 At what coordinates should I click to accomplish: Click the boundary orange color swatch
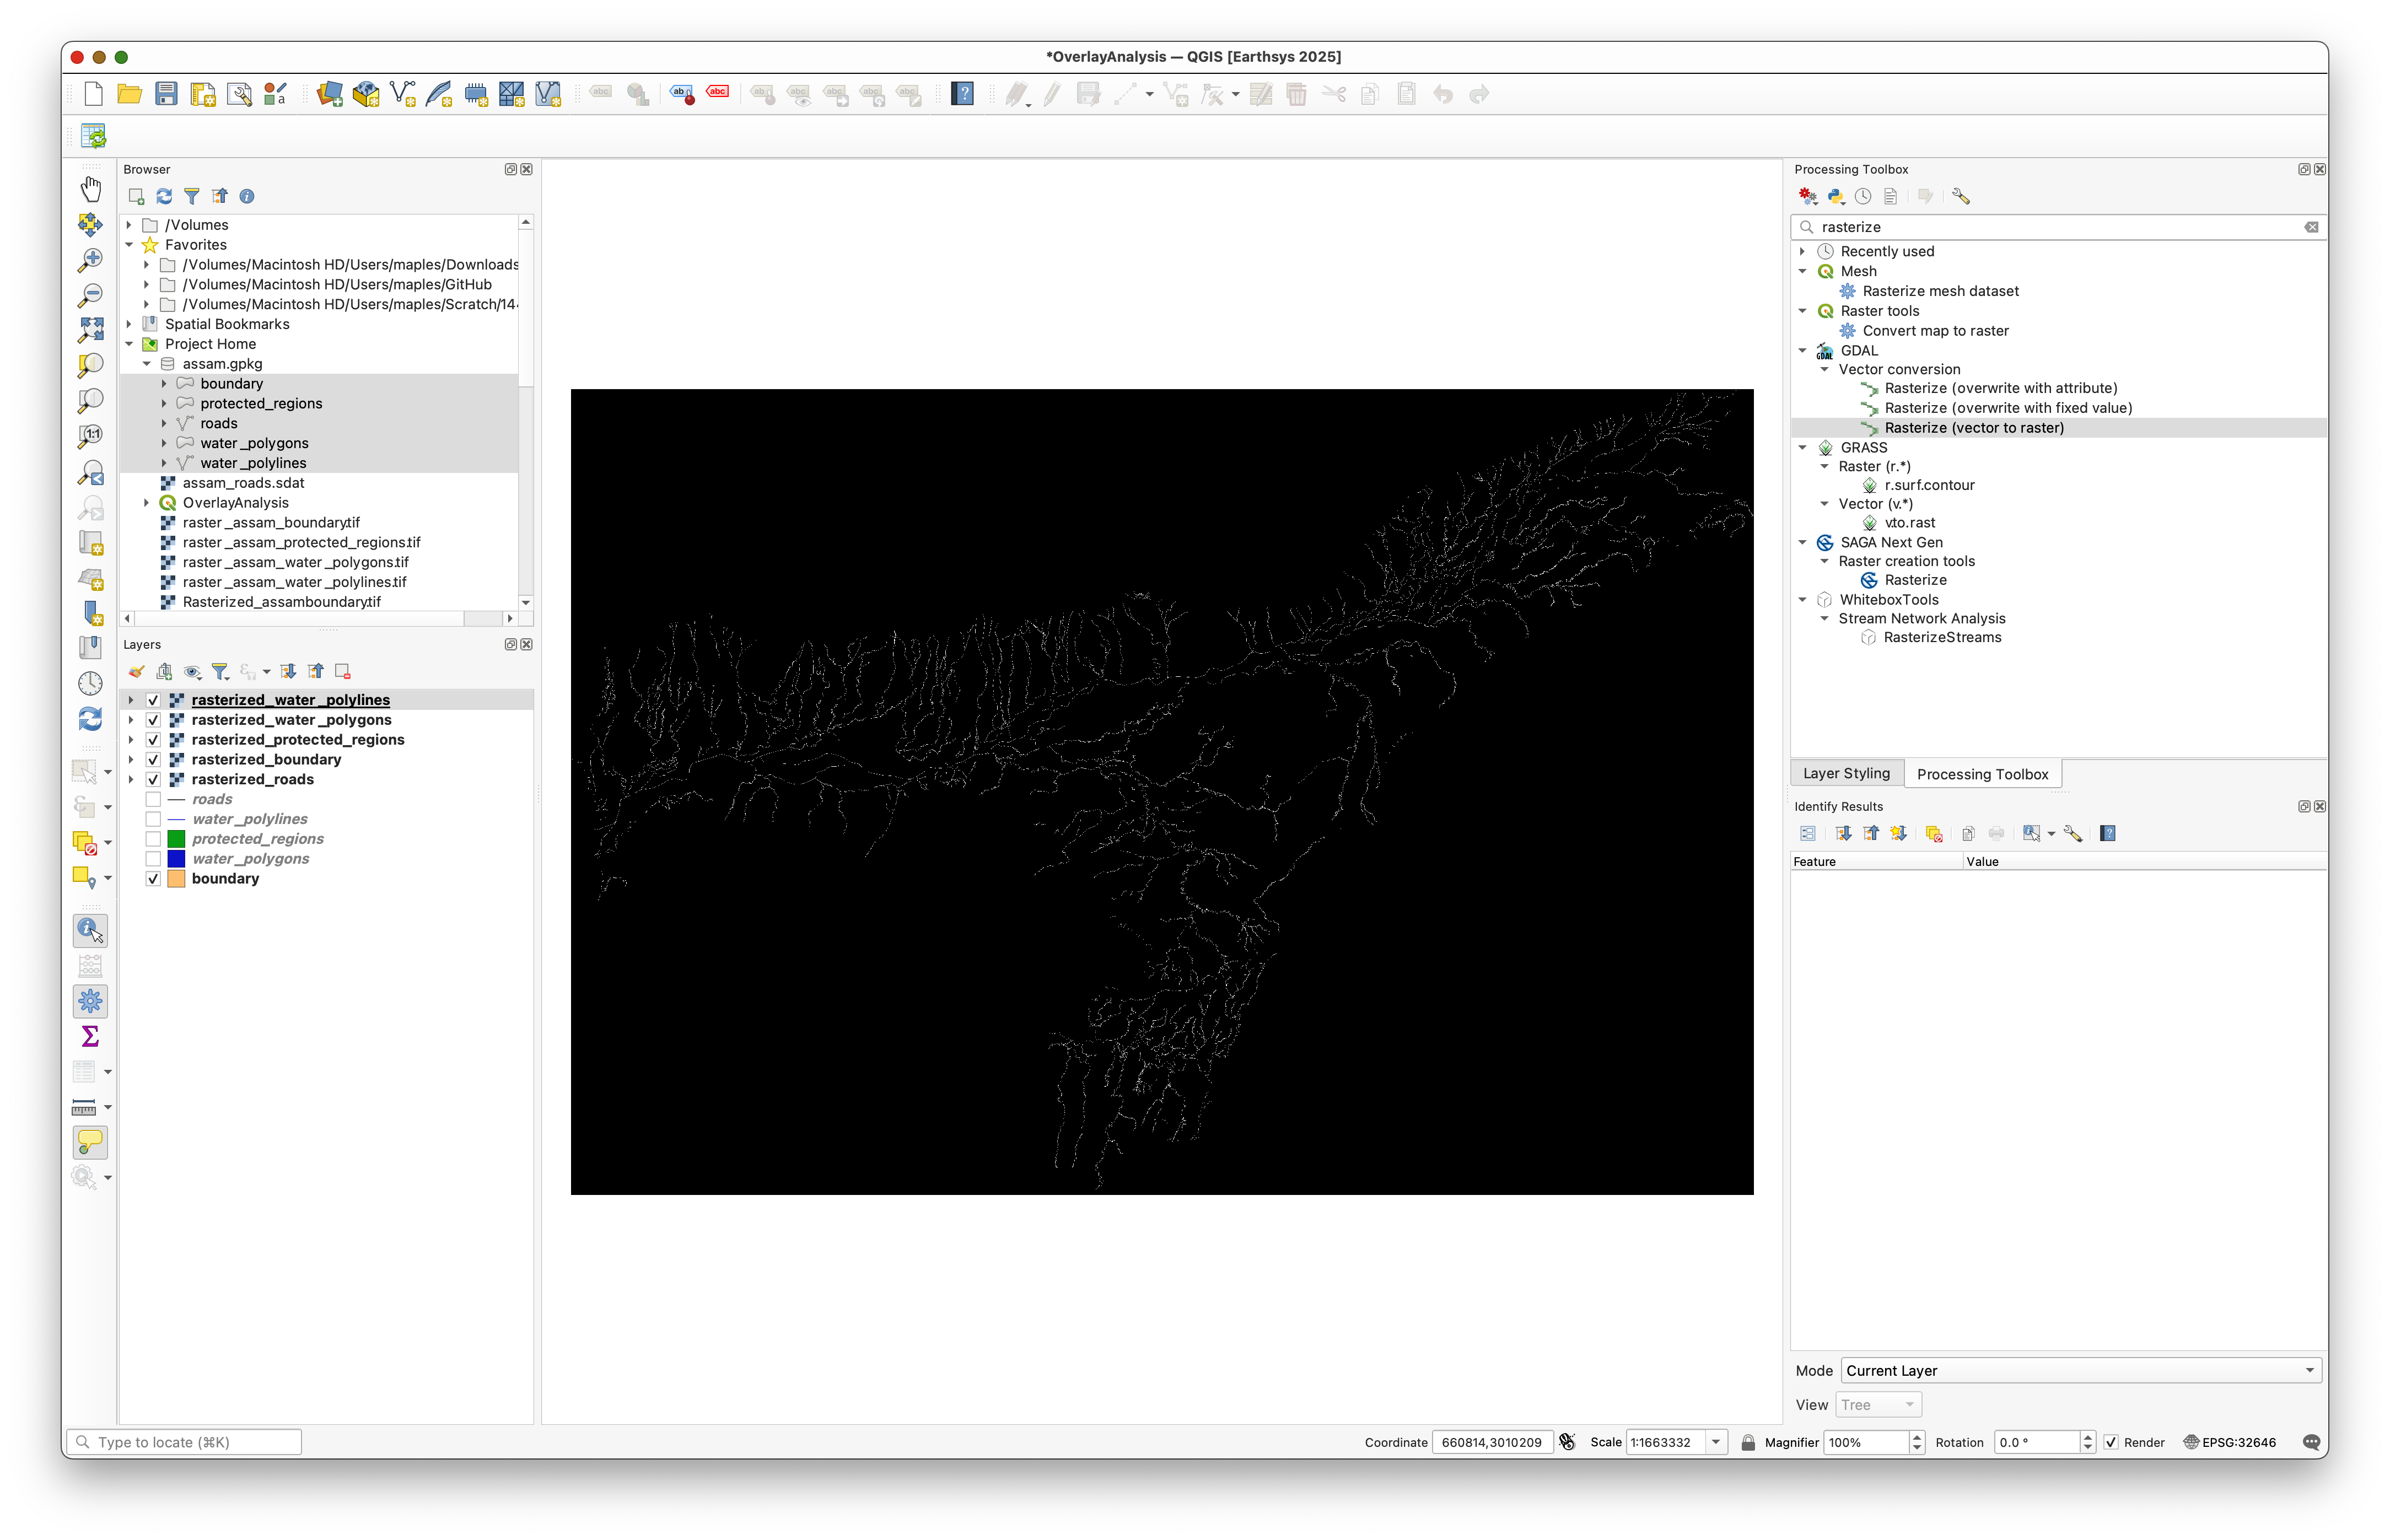(176, 879)
